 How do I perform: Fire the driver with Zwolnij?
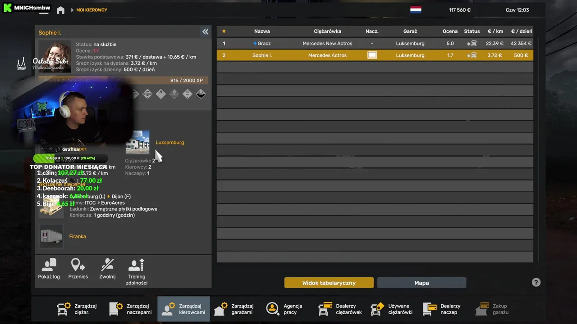(x=107, y=269)
